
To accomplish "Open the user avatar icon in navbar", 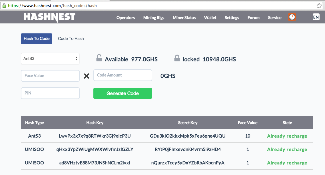I will pyautogui.click(x=292, y=17).
